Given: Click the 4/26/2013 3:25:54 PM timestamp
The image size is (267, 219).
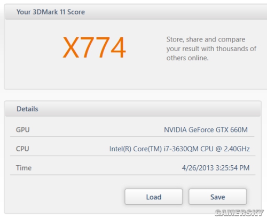Looking at the screenshot, I should (216, 168).
